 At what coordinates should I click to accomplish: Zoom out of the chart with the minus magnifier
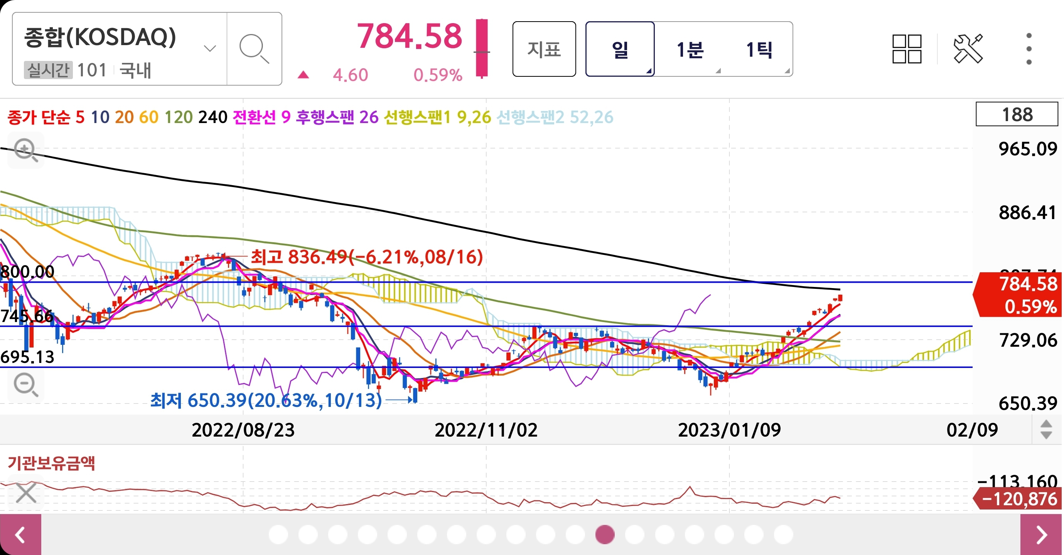[x=25, y=385]
